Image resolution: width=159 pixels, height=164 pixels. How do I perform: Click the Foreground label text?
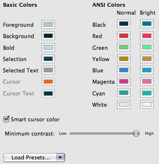pos(18,25)
